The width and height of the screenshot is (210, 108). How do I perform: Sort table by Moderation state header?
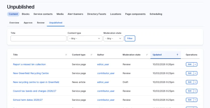pos(132,55)
